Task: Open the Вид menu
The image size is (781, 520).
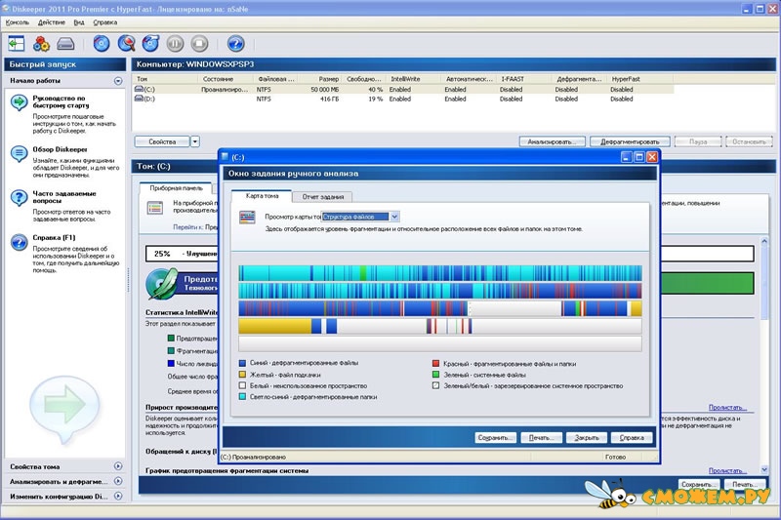Action: pyautogui.click(x=79, y=22)
